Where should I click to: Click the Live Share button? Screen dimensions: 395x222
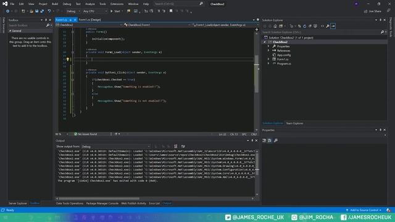coord(373,11)
